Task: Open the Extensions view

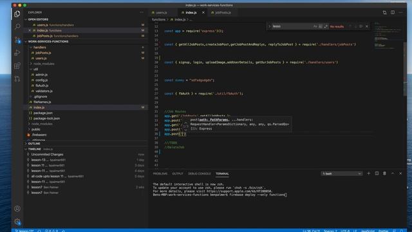Action: pyautogui.click(x=17, y=66)
